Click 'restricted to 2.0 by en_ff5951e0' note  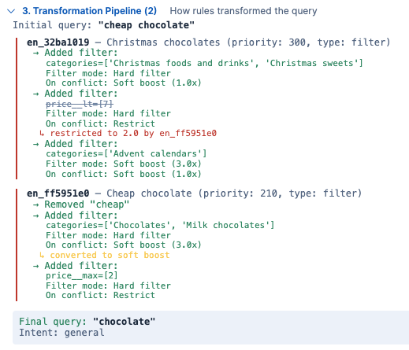[133, 133]
